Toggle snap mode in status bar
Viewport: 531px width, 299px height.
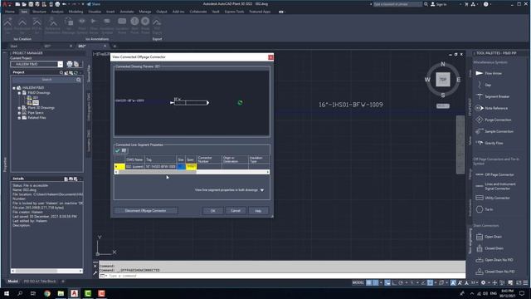pos(376,282)
